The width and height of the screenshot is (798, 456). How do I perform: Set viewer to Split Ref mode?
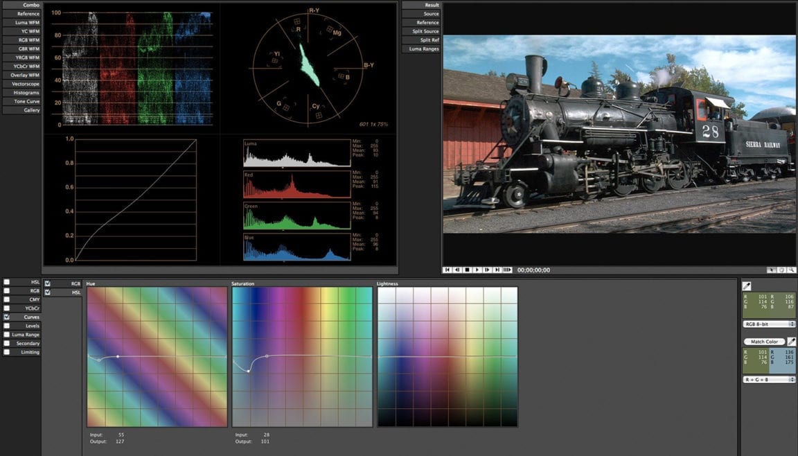pos(421,40)
